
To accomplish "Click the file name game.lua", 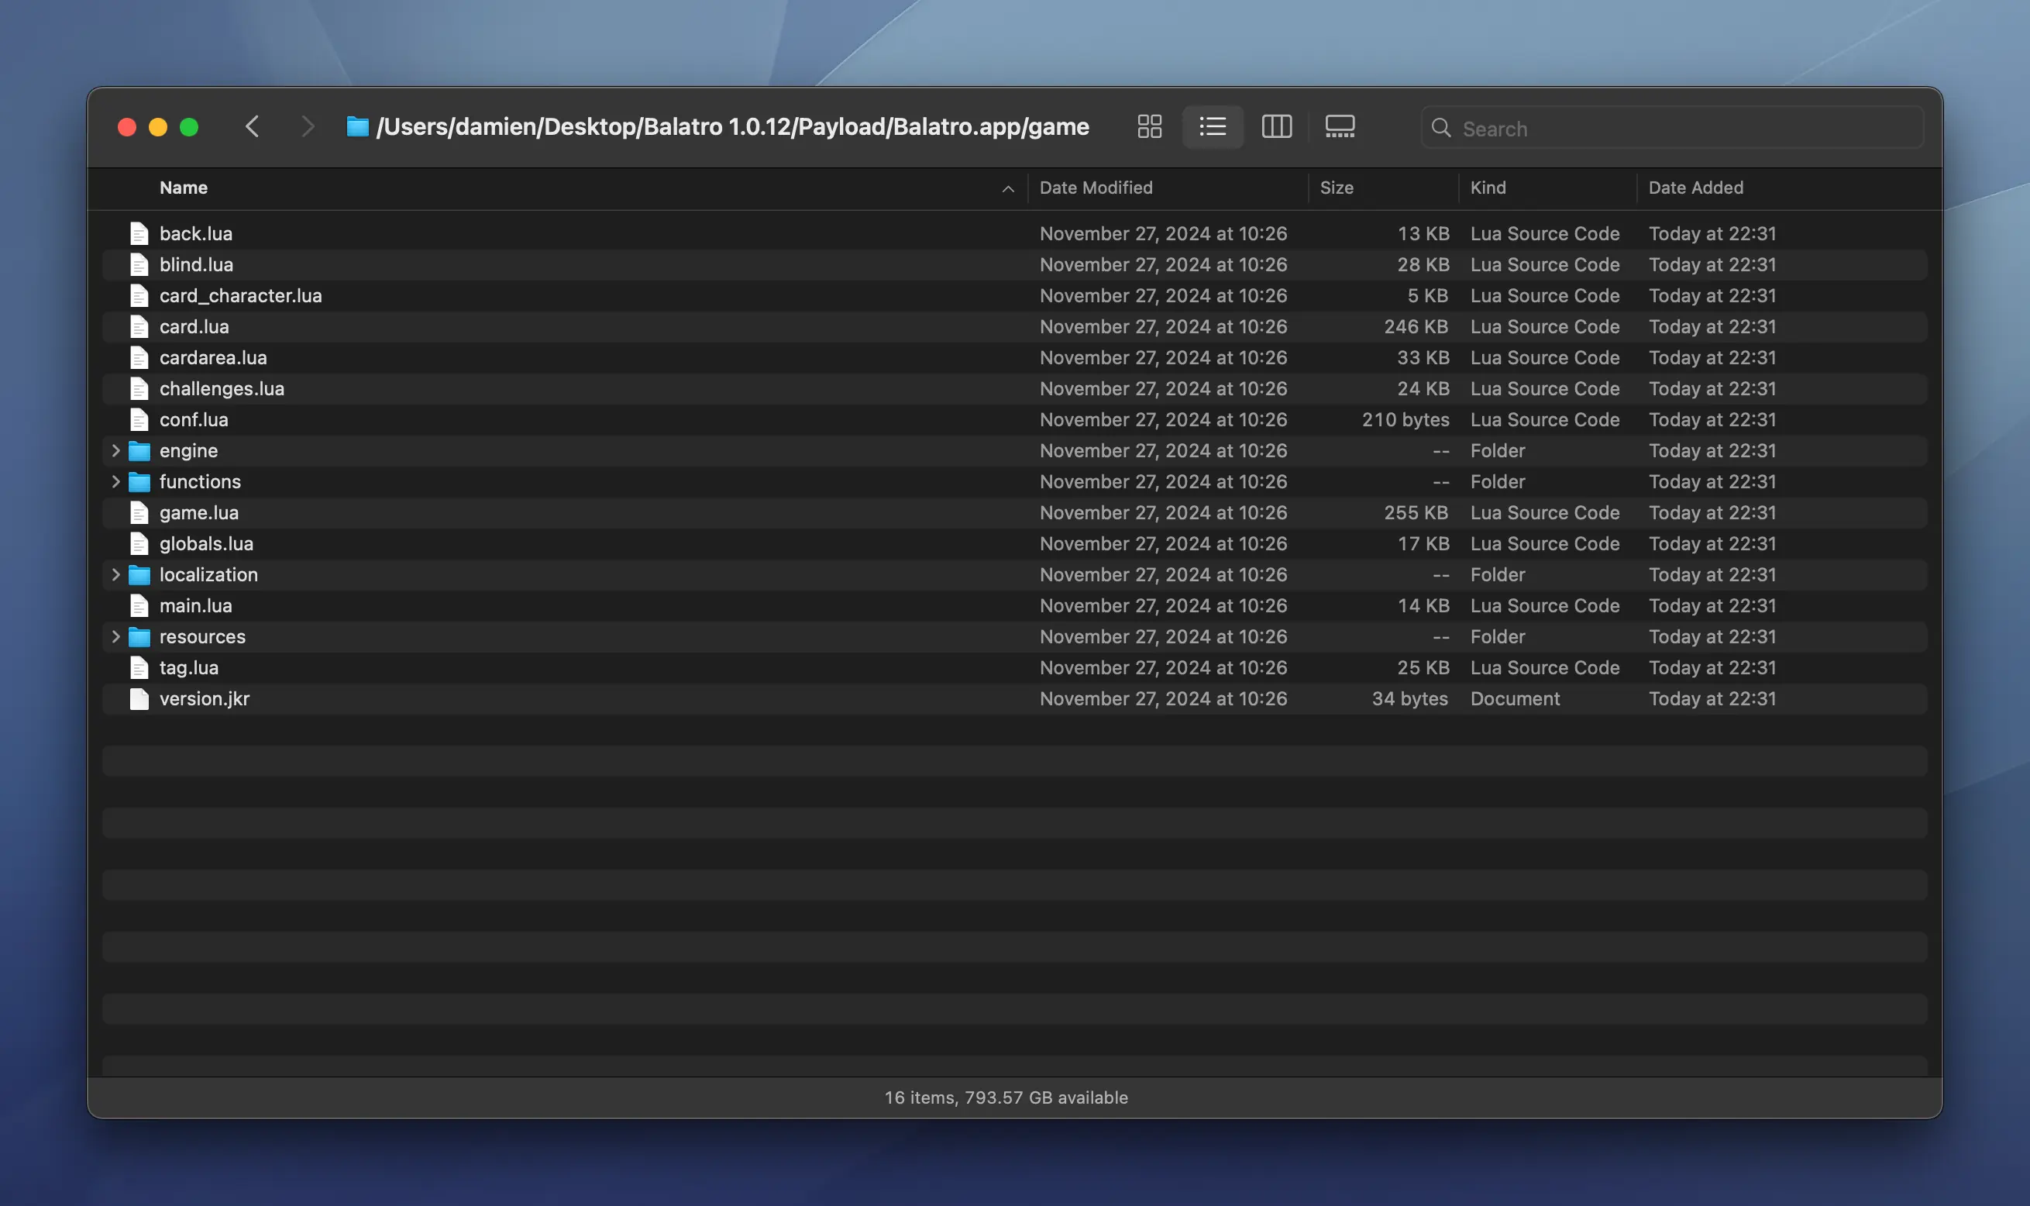I will (x=199, y=513).
